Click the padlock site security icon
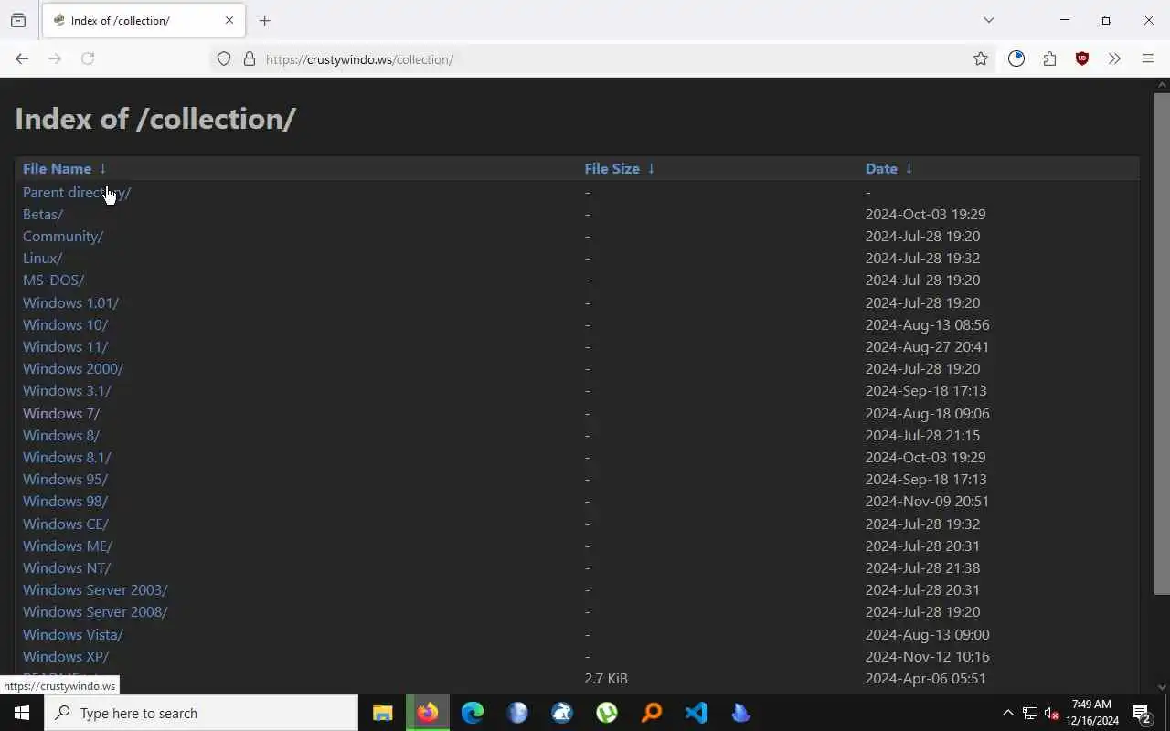Image resolution: width=1170 pixels, height=731 pixels. pos(249,58)
